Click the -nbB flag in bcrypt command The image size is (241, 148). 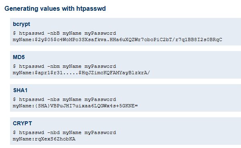[x=53, y=33]
